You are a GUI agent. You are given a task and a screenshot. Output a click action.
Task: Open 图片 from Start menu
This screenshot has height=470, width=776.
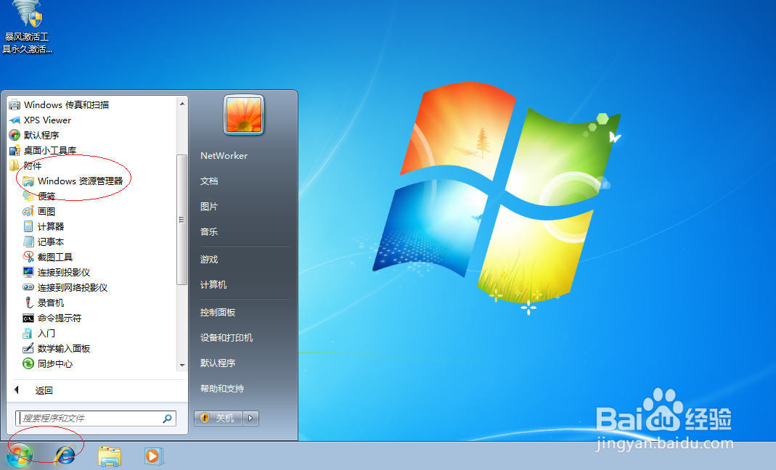209,206
